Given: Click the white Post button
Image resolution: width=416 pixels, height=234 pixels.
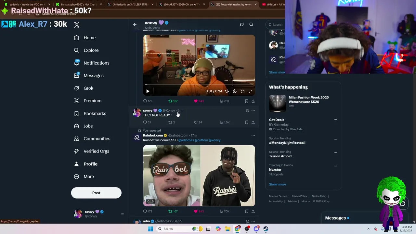Looking at the screenshot, I should (x=96, y=193).
